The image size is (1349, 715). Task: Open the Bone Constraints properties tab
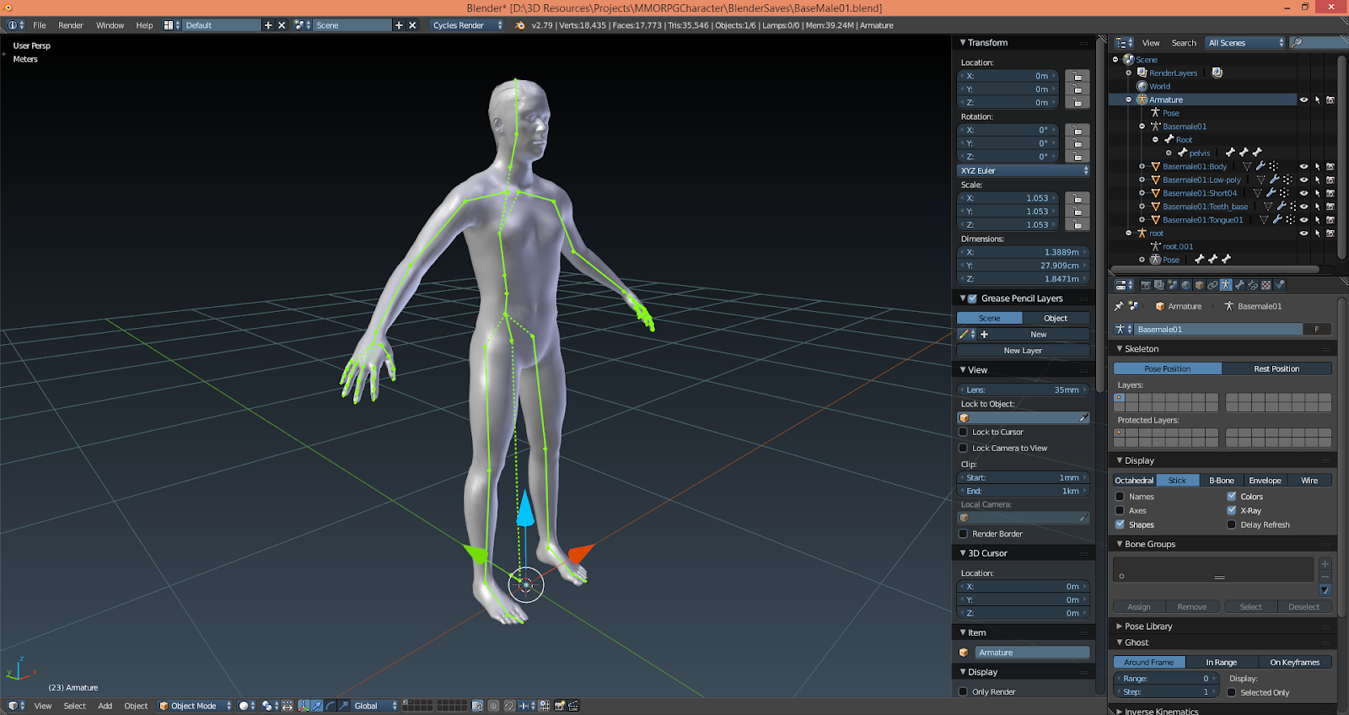pyautogui.click(x=1253, y=285)
